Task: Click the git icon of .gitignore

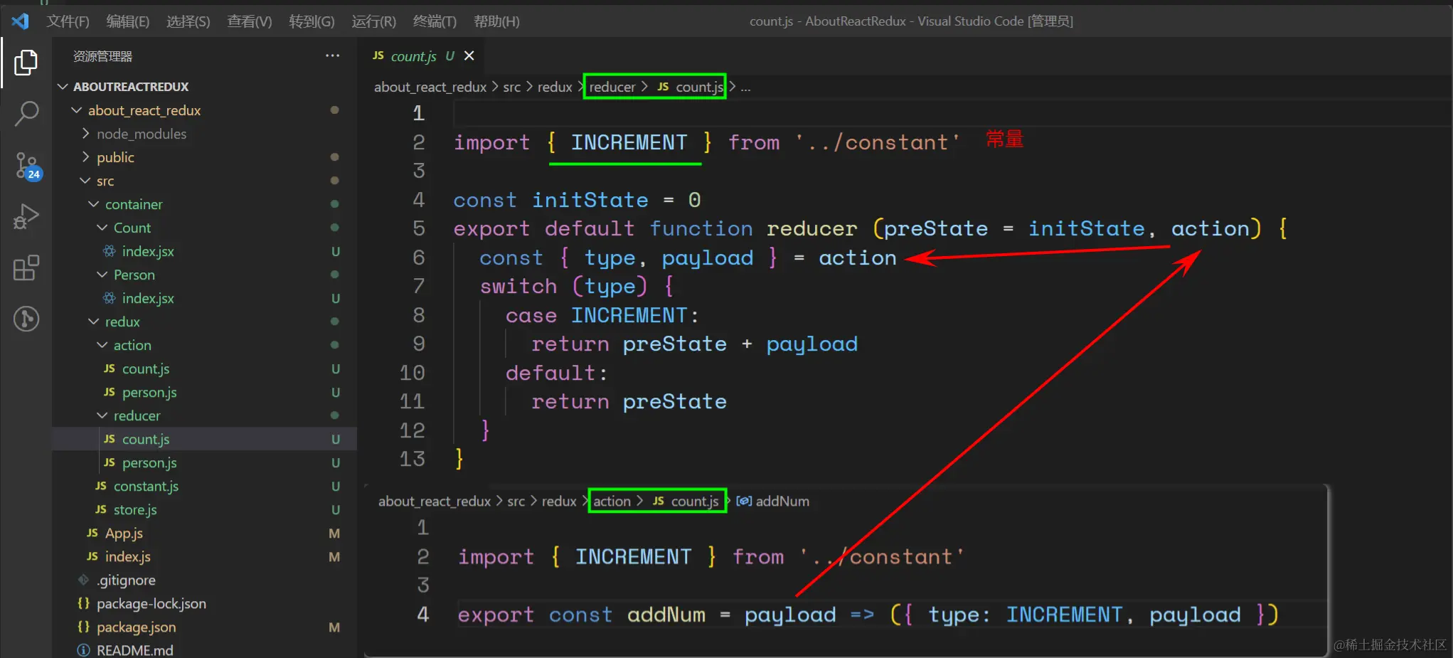Action: pyautogui.click(x=84, y=580)
